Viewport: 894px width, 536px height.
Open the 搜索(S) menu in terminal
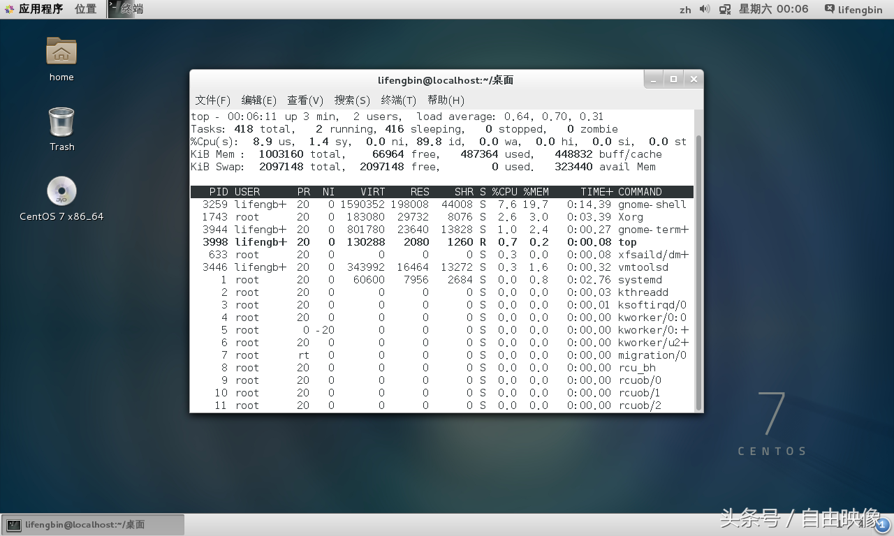[352, 100]
